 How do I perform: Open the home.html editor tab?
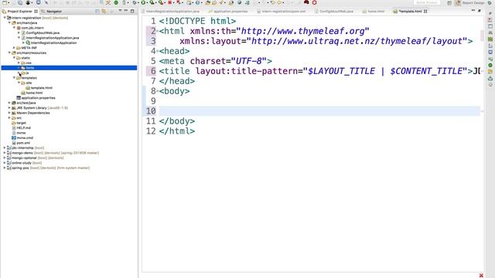pyautogui.click(x=374, y=12)
